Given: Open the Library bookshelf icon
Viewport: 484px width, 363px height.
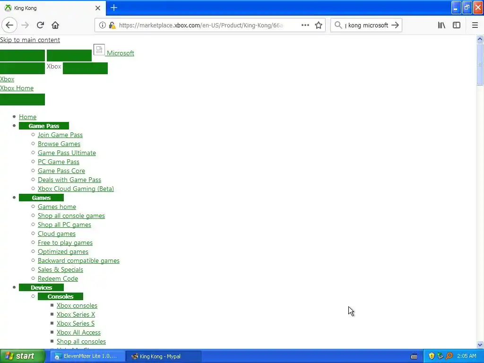Looking at the screenshot, I should pyautogui.click(x=441, y=26).
